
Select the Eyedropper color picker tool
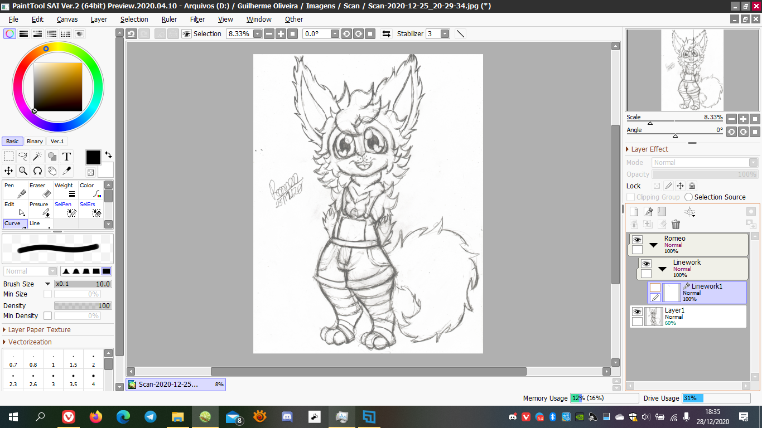point(66,171)
